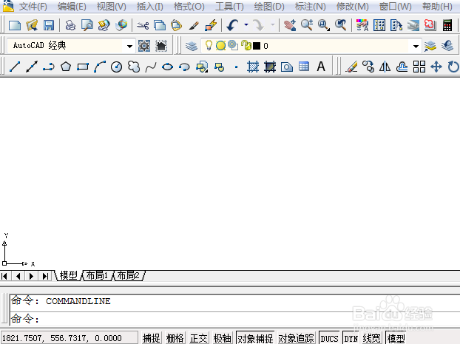Viewport: 460px width, 344px height.
Task: Open Workspace Settings gear icon
Action: [x=144, y=46]
